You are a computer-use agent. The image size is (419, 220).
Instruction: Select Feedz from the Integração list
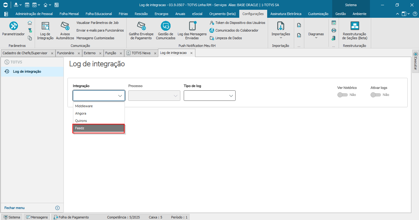coord(99,128)
